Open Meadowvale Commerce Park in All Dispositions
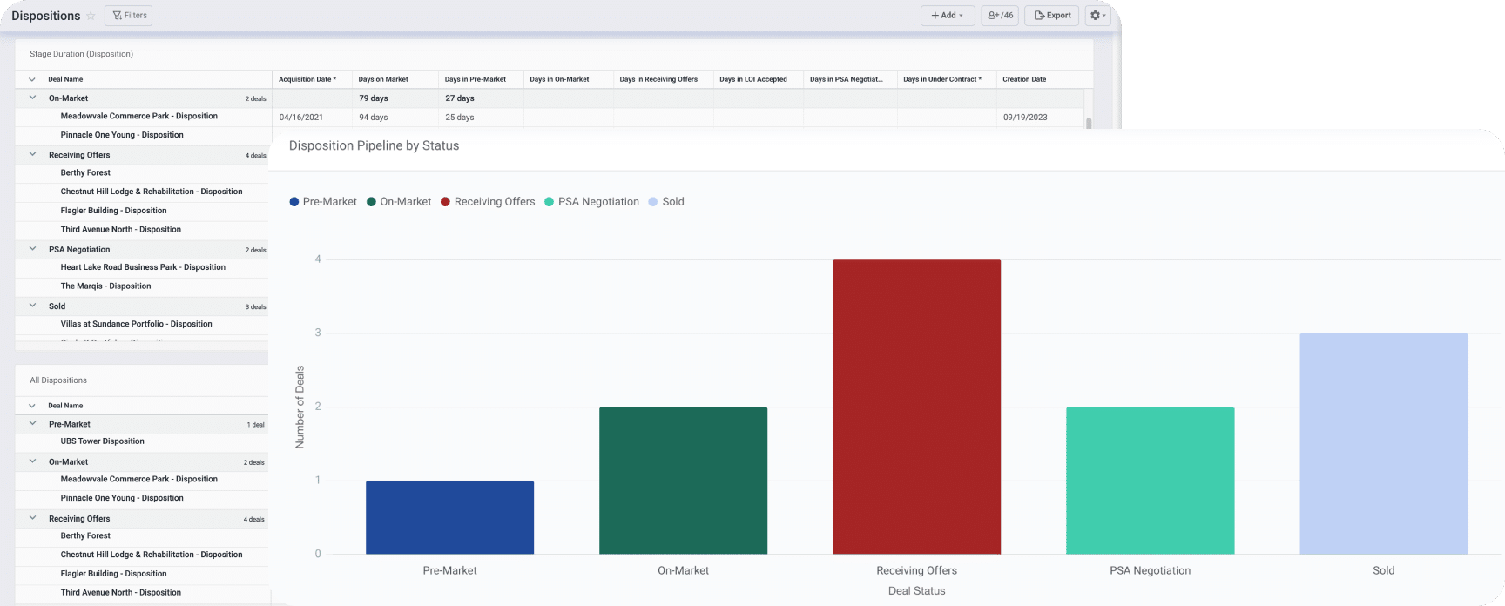1505x606 pixels. click(139, 479)
